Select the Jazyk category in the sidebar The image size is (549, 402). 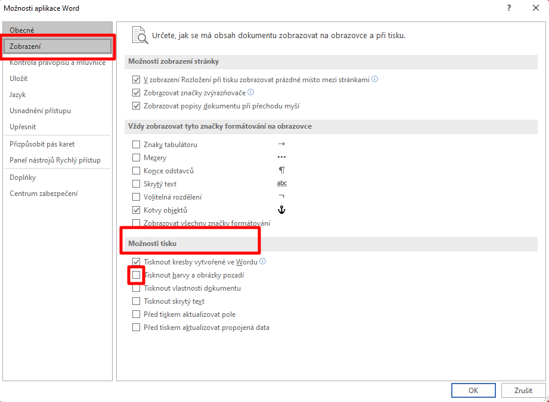20,95
